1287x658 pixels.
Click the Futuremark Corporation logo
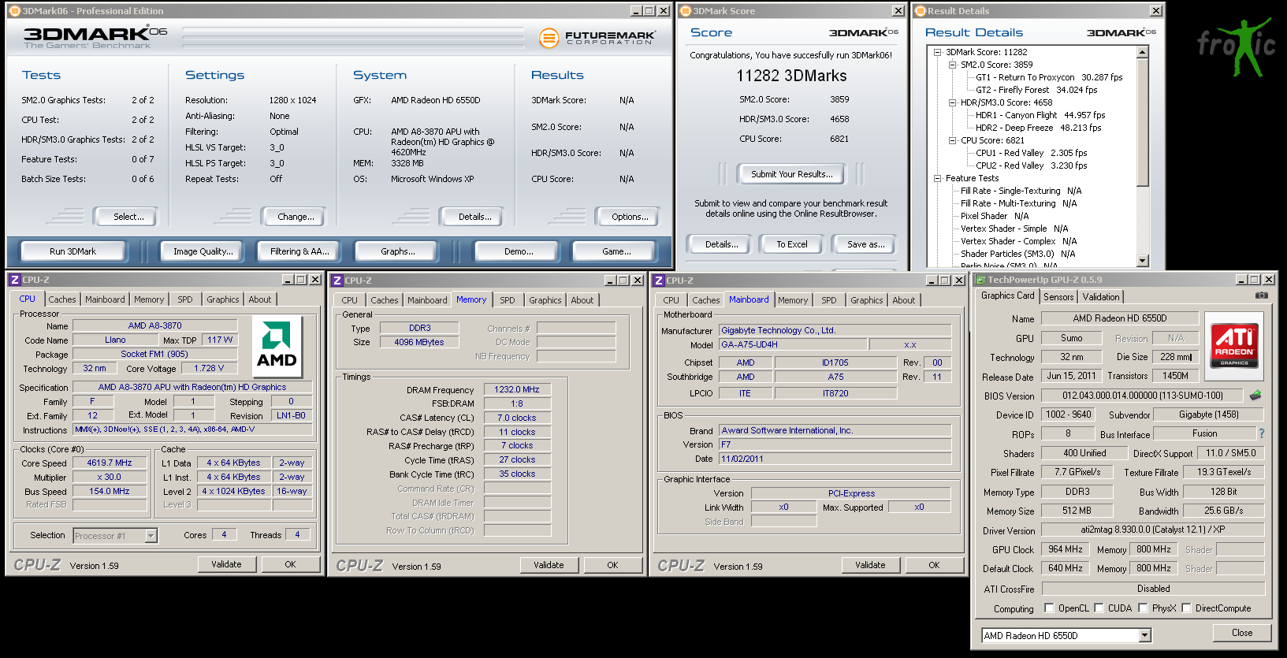click(x=597, y=37)
